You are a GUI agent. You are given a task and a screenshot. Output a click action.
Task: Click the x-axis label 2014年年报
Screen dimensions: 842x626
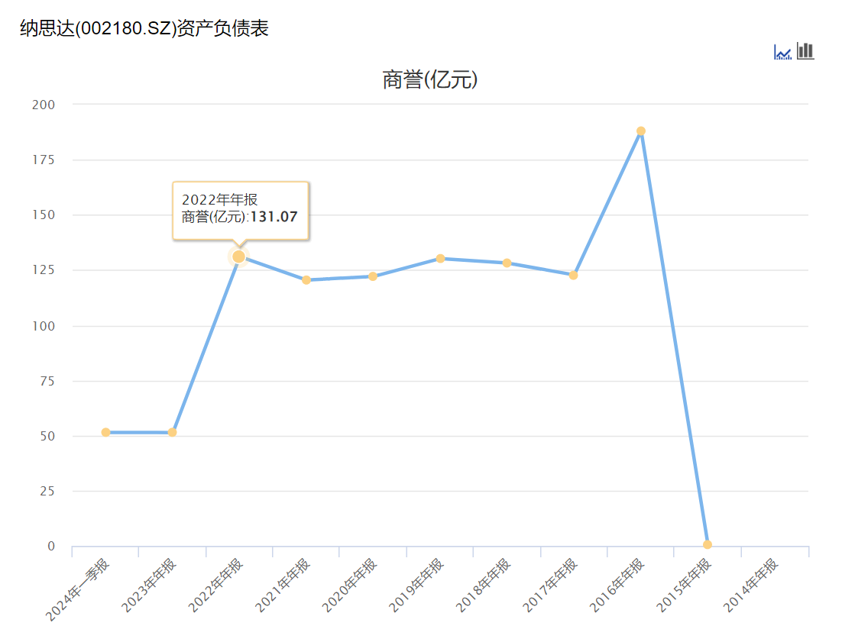[x=751, y=586]
